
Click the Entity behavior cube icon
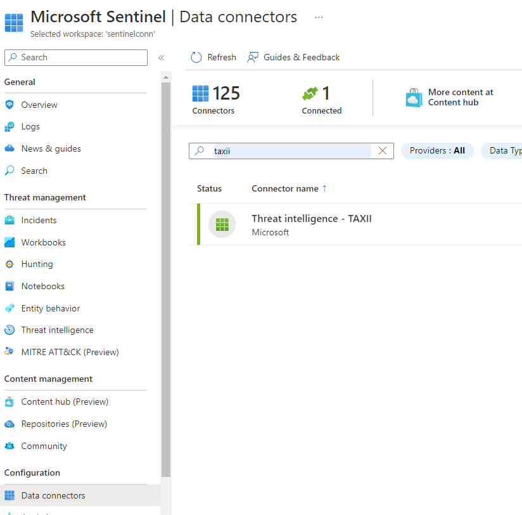10,308
